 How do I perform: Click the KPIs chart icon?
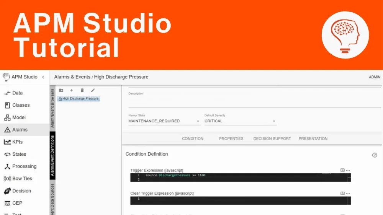coord(7,142)
